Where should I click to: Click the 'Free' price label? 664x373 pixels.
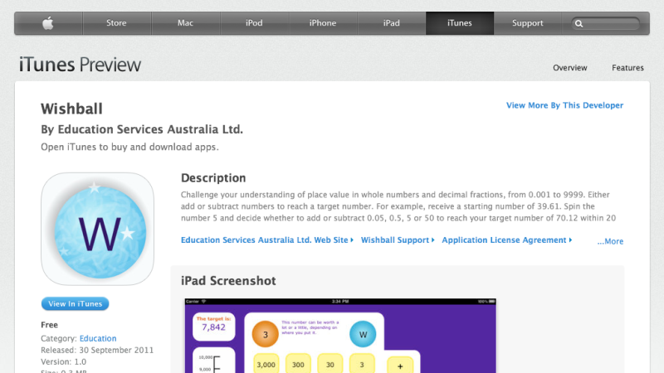[x=49, y=325]
